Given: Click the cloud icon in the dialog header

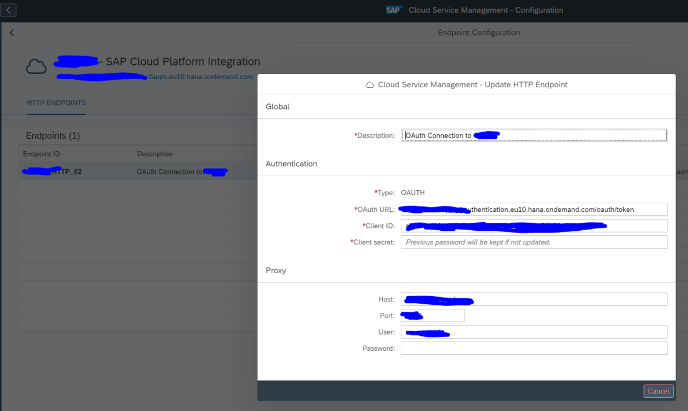Looking at the screenshot, I should [370, 84].
